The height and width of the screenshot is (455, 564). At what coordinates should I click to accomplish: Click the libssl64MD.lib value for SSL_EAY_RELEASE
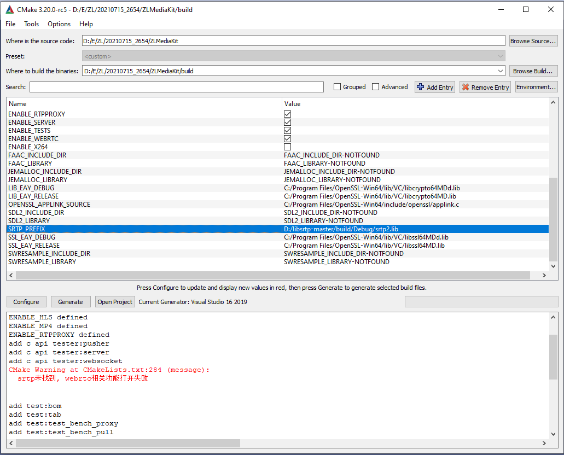point(364,246)
